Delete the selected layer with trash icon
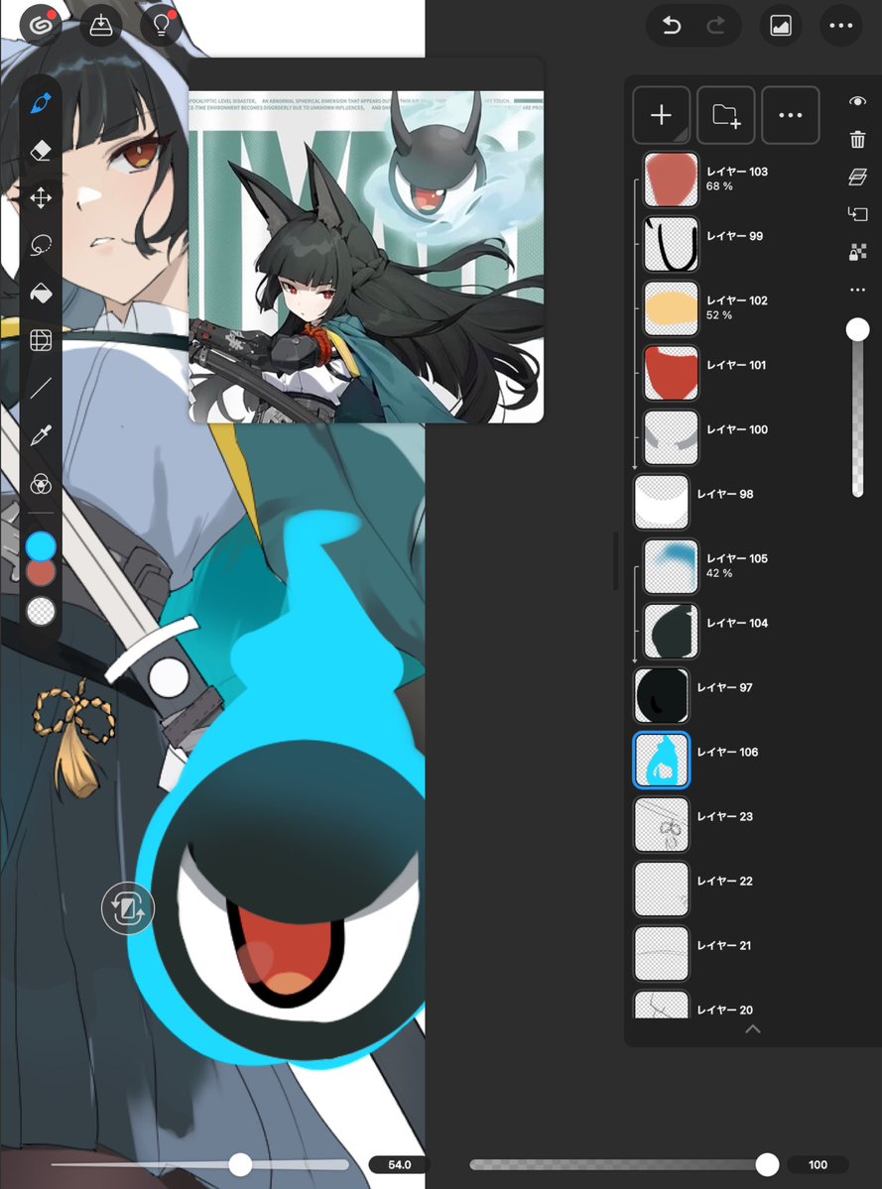882x1189 pixels. pos(858,140)
